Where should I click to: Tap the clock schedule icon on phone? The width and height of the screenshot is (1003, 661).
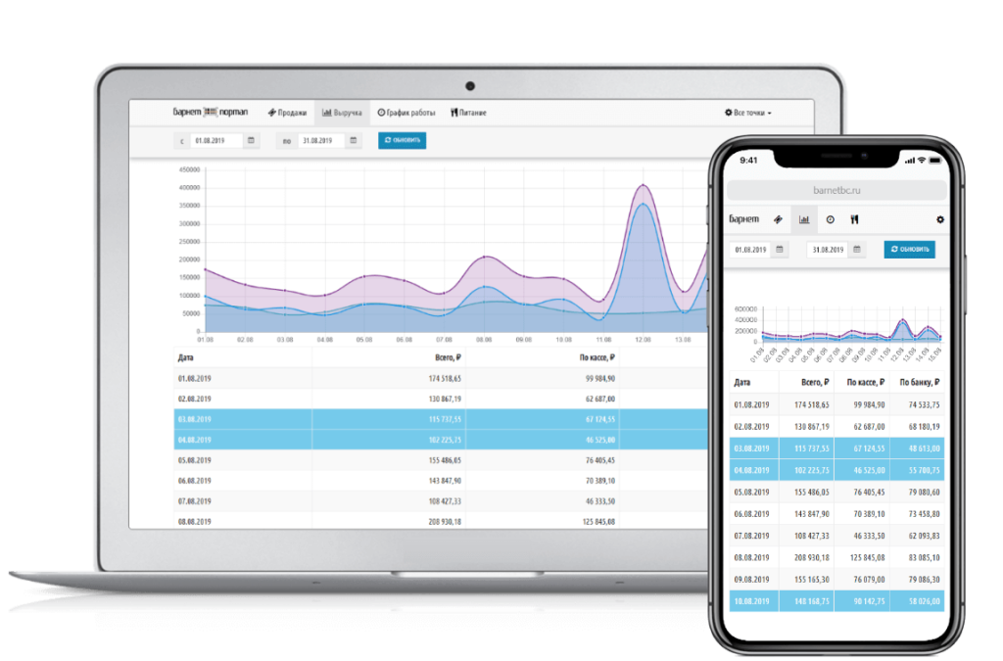tap(830, 219)
